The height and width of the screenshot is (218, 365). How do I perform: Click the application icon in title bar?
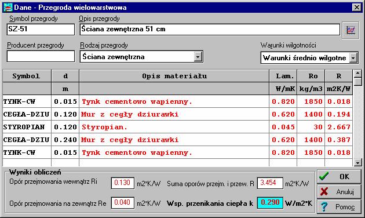click(8, 7)
